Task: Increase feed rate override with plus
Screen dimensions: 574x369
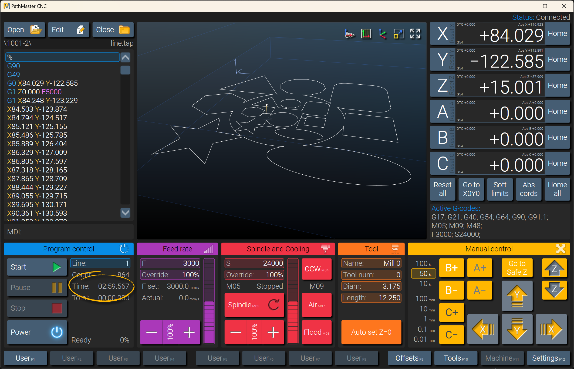Action: [x=189, y=332]
